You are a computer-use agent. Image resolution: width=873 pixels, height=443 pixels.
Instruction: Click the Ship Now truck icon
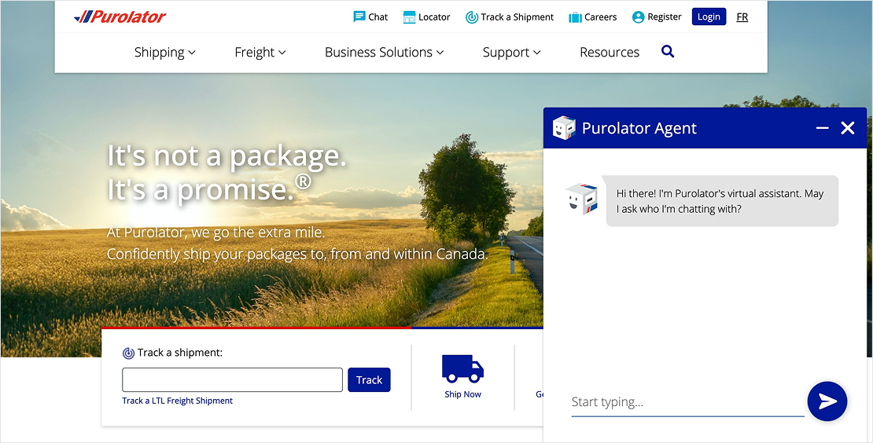click(x=462, y=368)
